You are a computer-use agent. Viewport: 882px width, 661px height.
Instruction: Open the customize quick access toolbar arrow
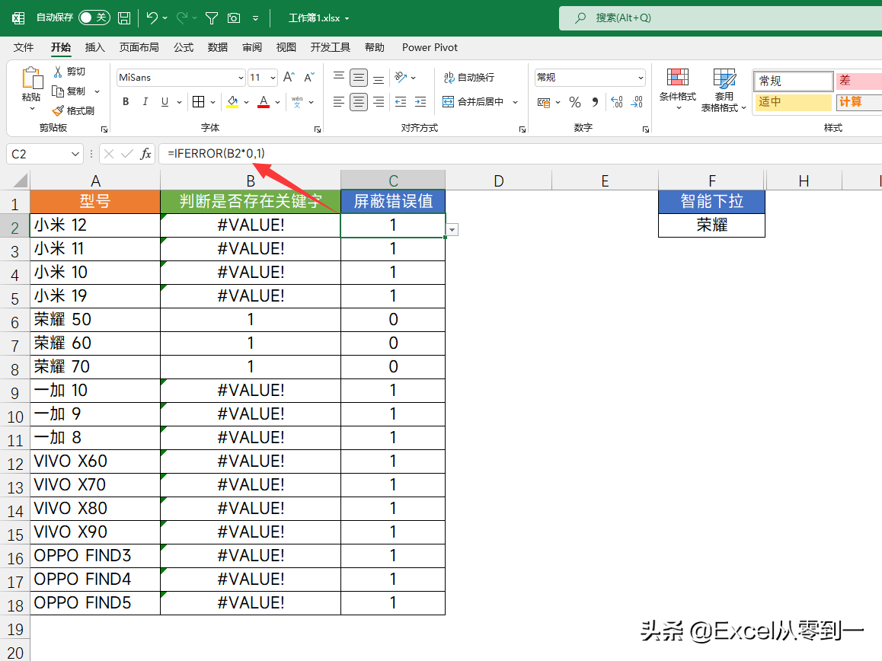pyautogui.click(x=255, y=18)
